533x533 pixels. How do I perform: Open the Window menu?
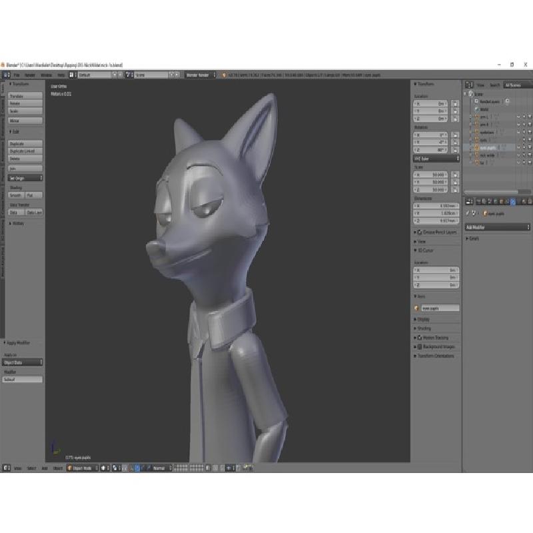pyautogui.click(x=46, y=75)
